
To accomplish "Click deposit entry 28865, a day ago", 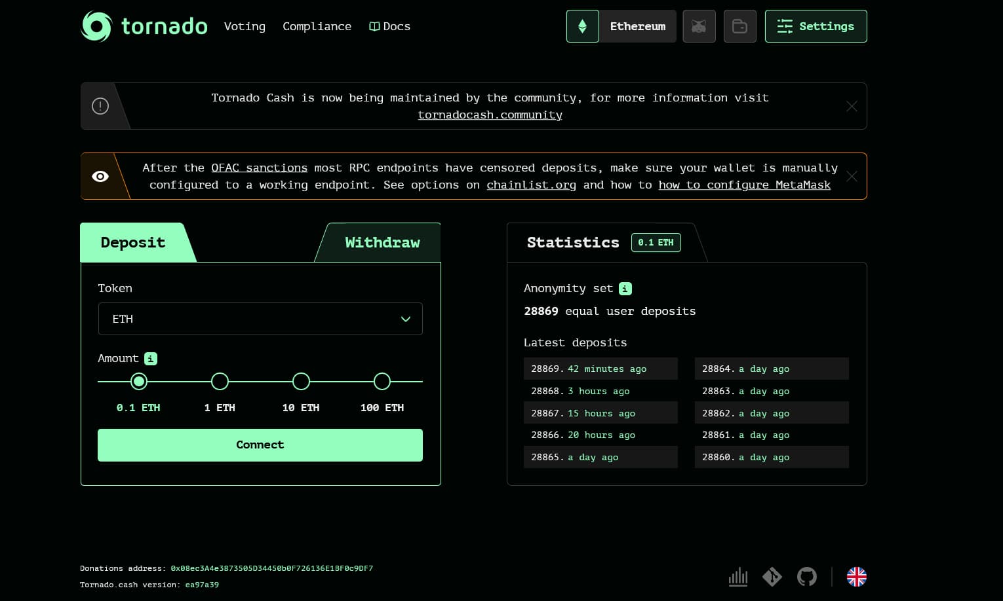I will (600, 457).
